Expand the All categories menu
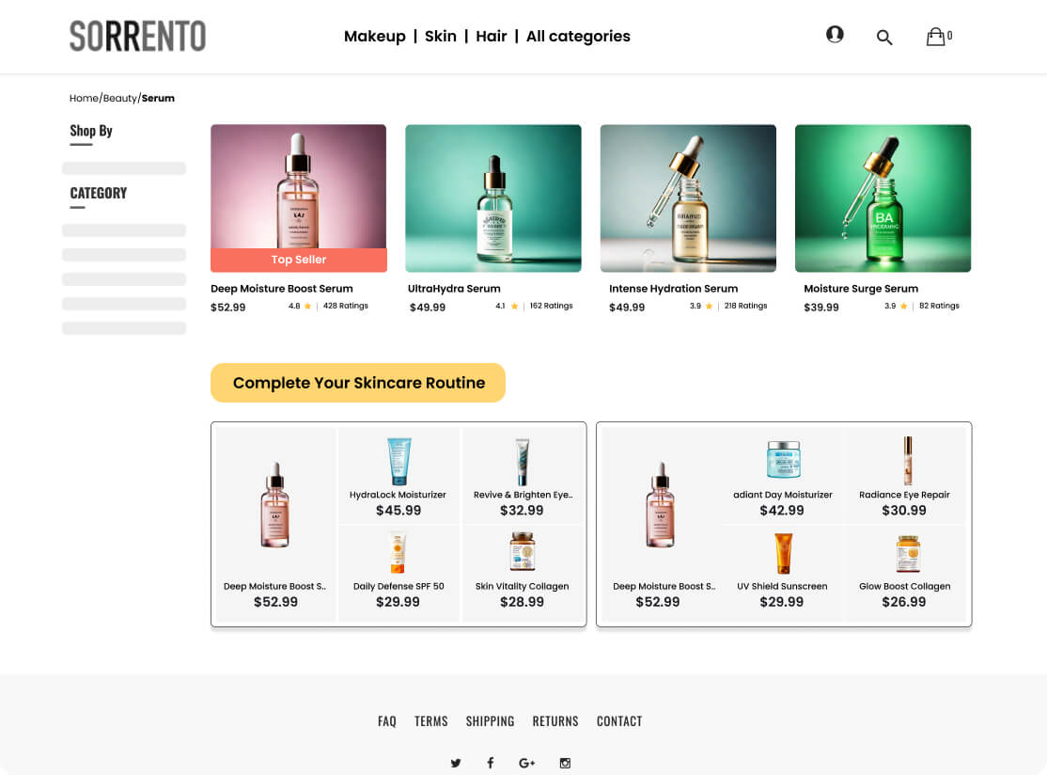Screen dimensions: 1047x775 [x=578, y=37]
